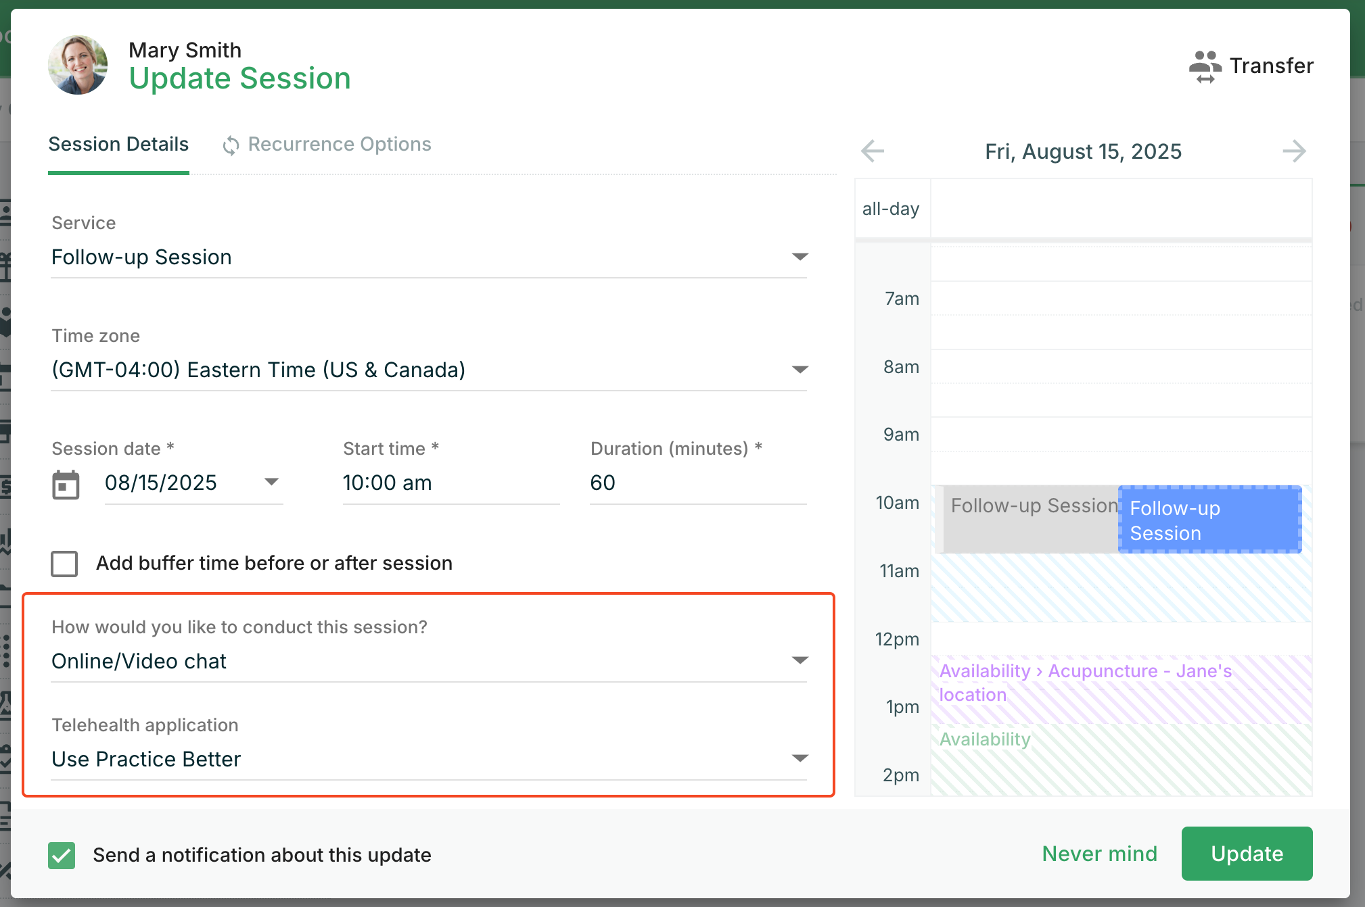Viewport: 1365px width, 907px height.
Task: Switch to the Recurrence Options tab
Action: tap(339, 144)
